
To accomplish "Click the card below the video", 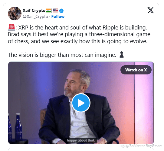I will coord(81,149).
